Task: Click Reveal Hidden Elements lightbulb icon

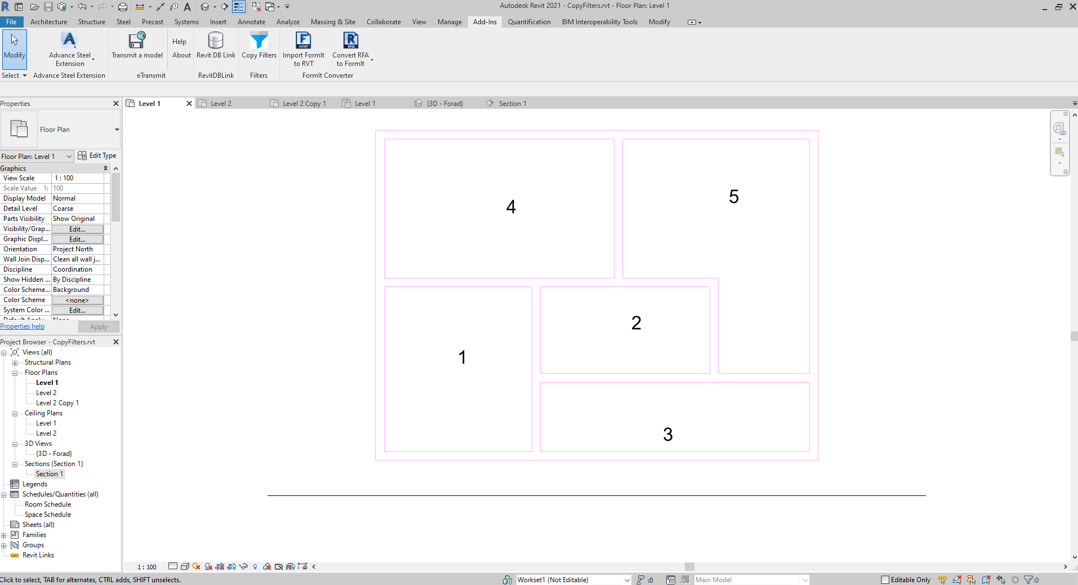Action: tap(255, 566)
